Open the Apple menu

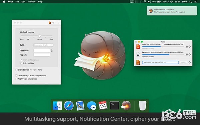point(4,2)
